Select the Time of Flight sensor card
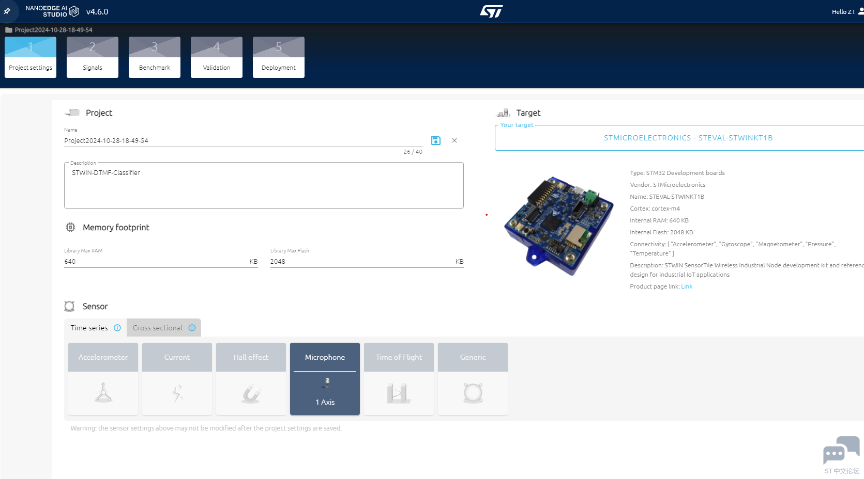Image resolution: width=864 pixels, height=479 pixels. [399, 379]
